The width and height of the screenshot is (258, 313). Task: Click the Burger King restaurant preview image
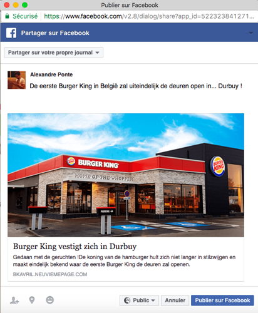pyautogui.click(x=126, y=175)
